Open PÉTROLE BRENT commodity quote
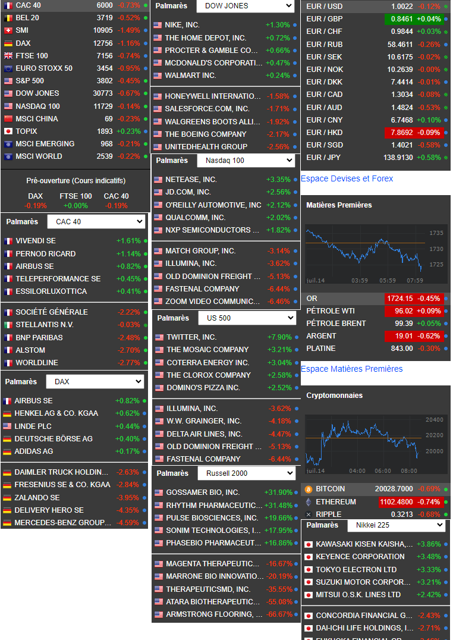The height and width of the screenshot is (640, 453). tap(376, 324)
